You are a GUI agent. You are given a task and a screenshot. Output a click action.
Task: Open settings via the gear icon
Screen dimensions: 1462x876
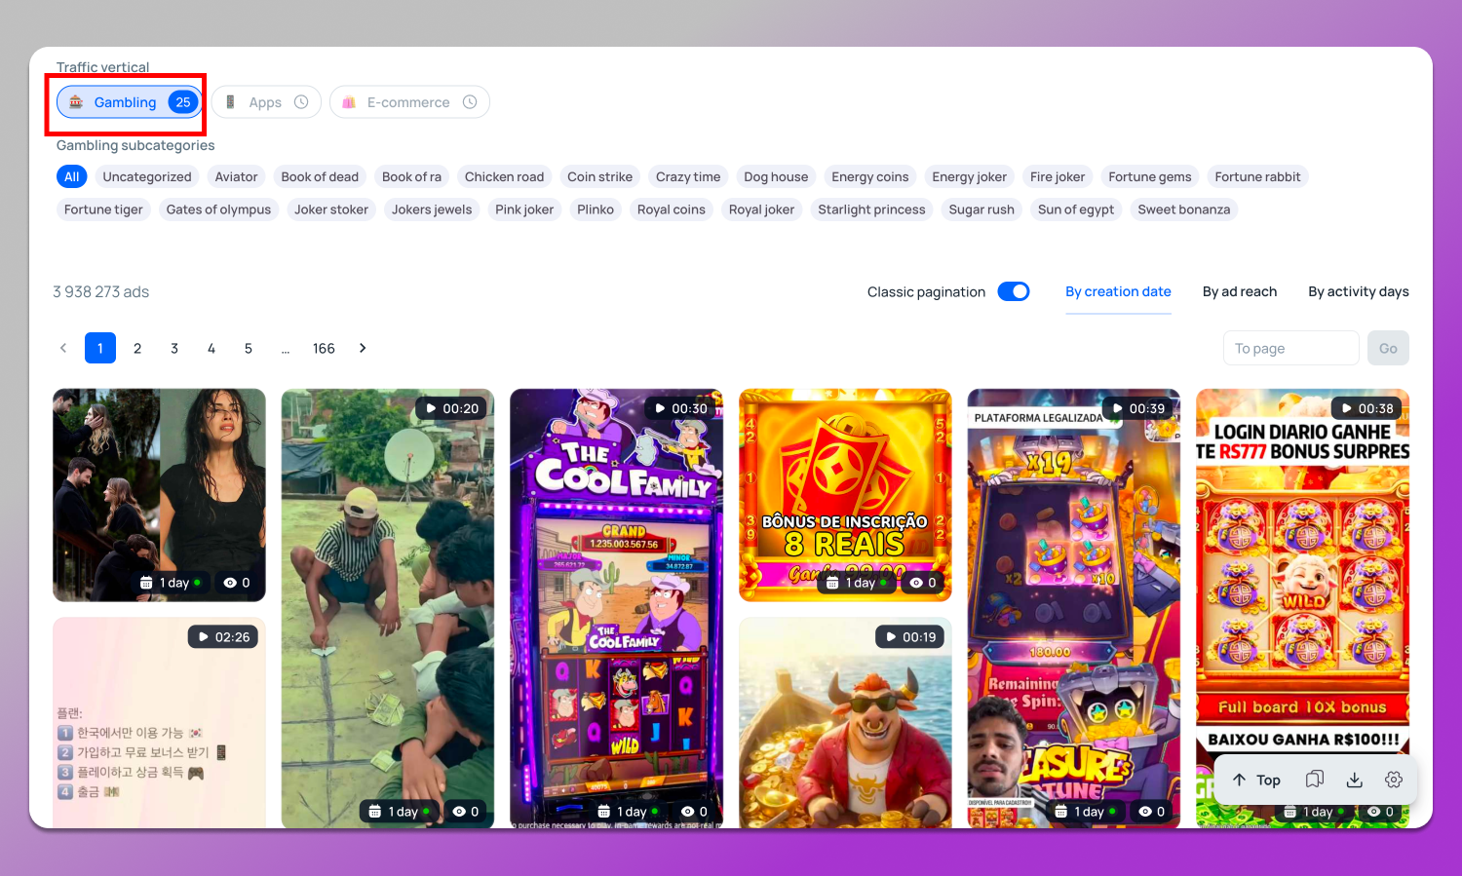click(1394, 780)
